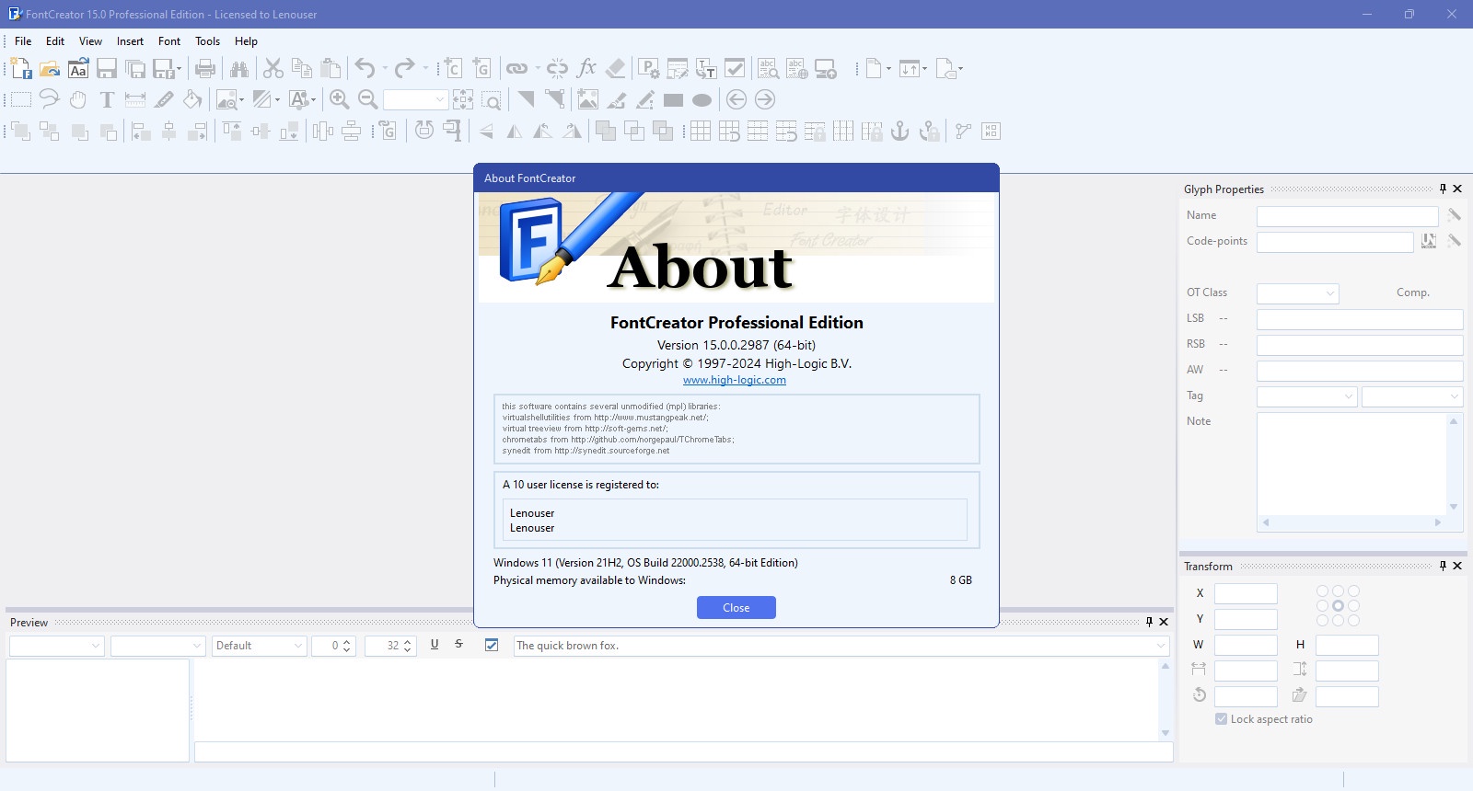Viewport: 1473px width, 791px height.
Task: Open the zoom level dropdown in toolbar
Action: 439,99
